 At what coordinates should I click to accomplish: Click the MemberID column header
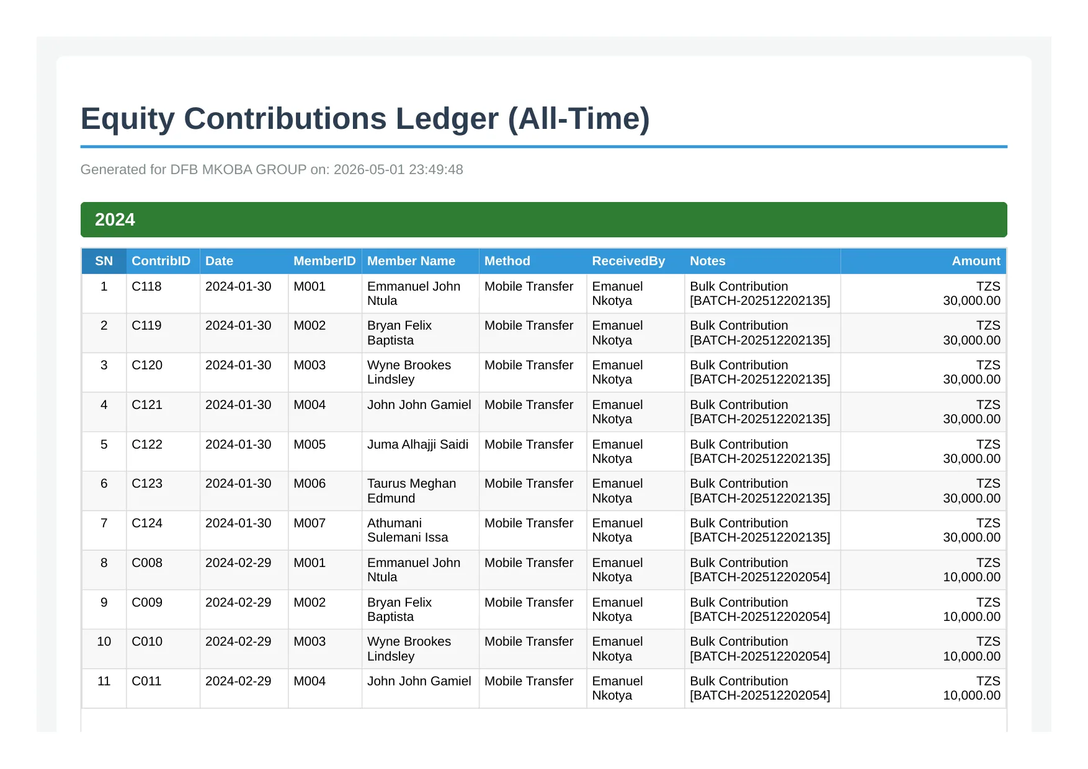tap(324, 261)
